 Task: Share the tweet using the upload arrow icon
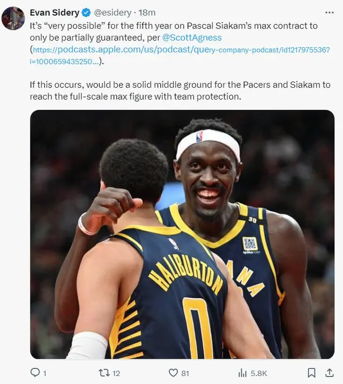330,373
